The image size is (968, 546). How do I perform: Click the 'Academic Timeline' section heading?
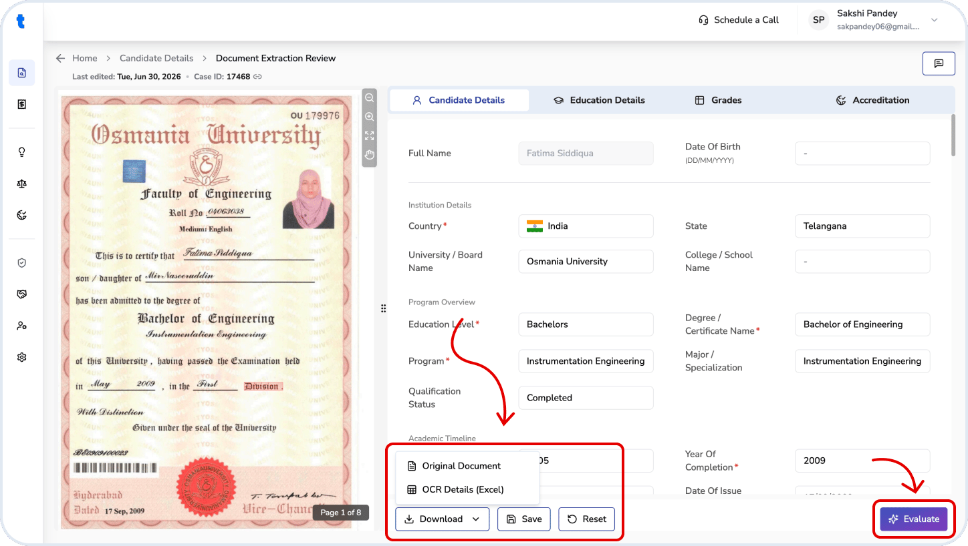pos(442,439)
